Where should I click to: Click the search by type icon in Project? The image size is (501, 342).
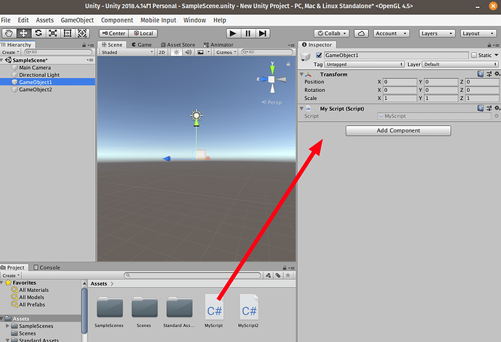pyautogui.click(x=268, y=275)
